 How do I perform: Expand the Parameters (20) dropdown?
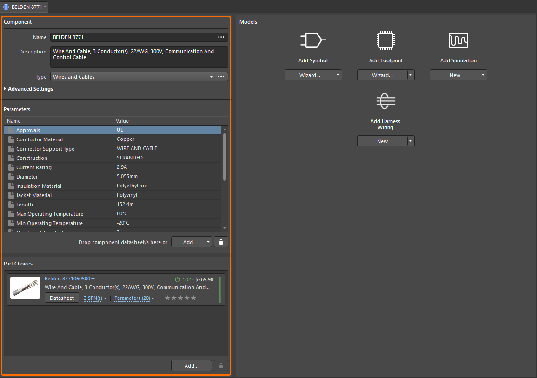coord(134,298)
